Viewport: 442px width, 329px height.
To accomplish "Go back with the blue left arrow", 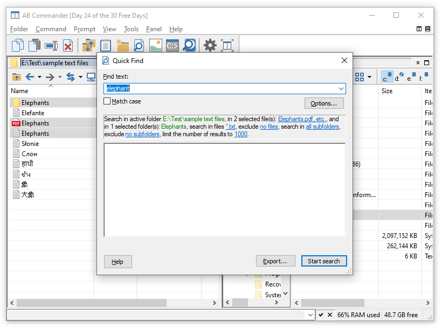I will click(x=30, y=76).
